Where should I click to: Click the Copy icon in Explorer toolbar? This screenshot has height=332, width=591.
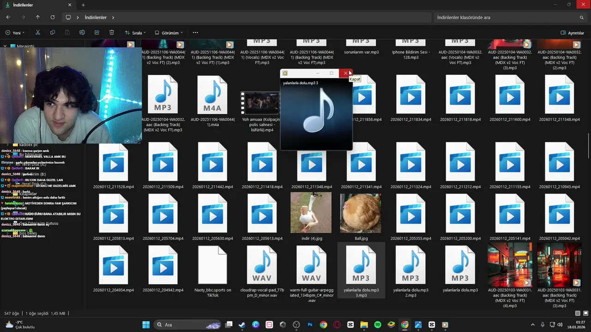coord(53,33)
